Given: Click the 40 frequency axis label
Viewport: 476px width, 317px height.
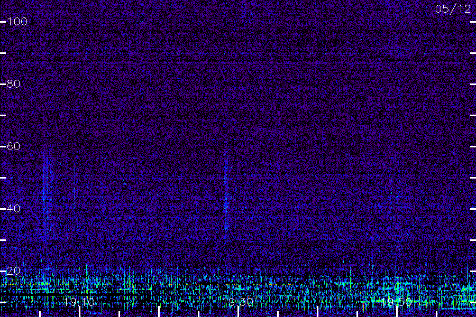Looking at the screenshot, I should pos(14,209).
